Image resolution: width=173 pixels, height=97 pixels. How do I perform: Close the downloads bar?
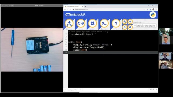point(156,90)
